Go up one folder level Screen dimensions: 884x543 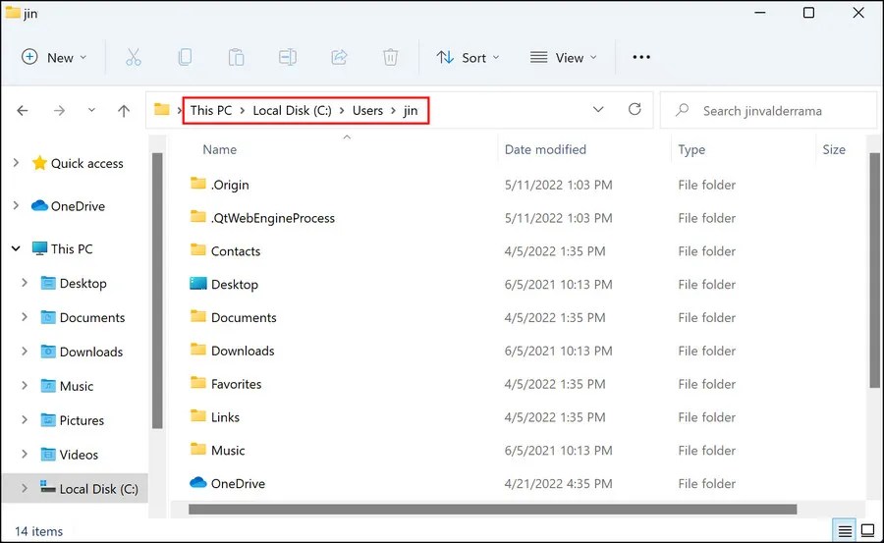tap(124, 111)
